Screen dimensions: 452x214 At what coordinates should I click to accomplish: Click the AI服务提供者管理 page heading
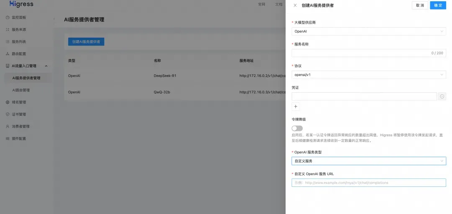(84, 20)
